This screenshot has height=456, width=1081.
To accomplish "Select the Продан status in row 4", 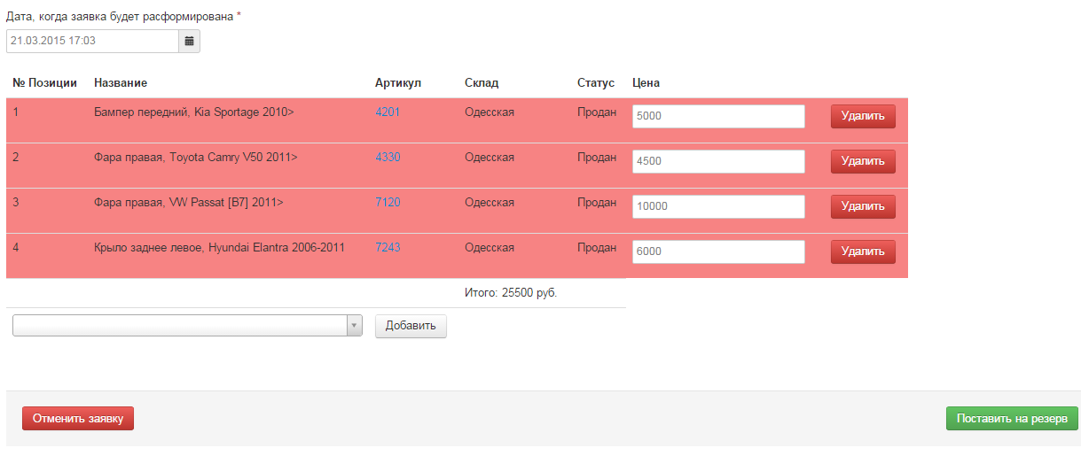I will click(597, 248).
